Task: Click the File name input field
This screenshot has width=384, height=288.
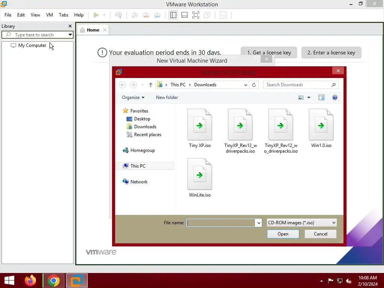Action: [221, 223]
